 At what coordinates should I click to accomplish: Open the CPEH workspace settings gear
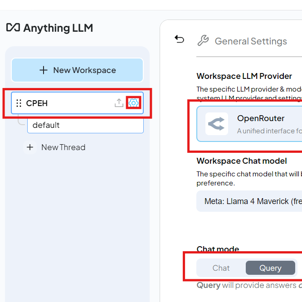[x=133, y=103]
